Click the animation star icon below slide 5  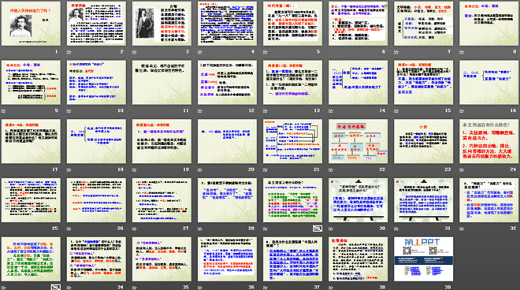coord(266,52)
